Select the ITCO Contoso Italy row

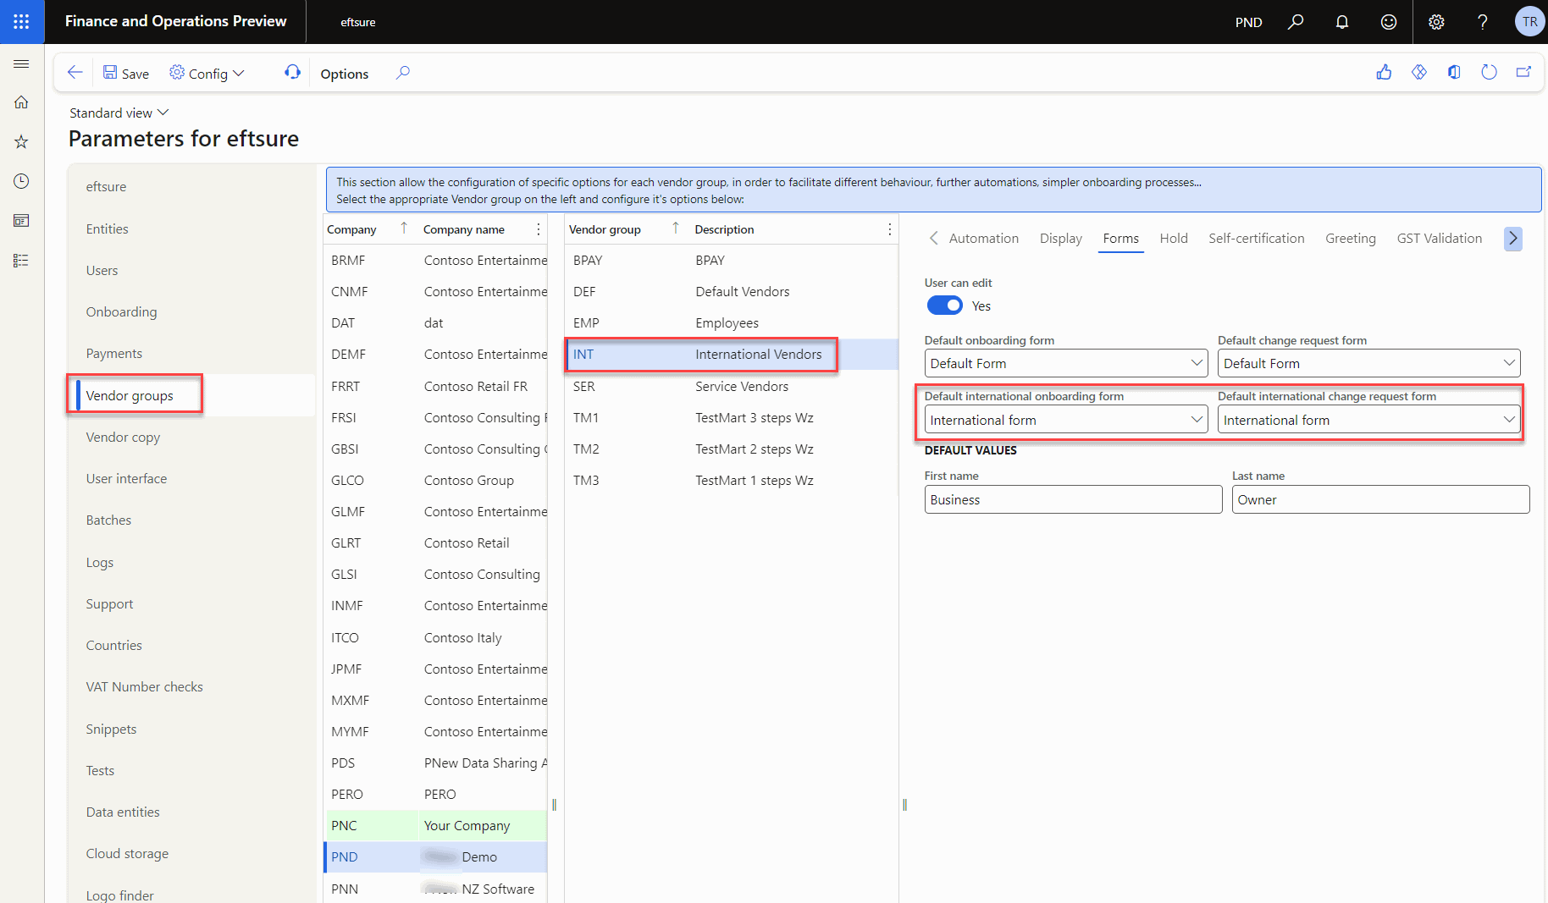pos(436,637)
